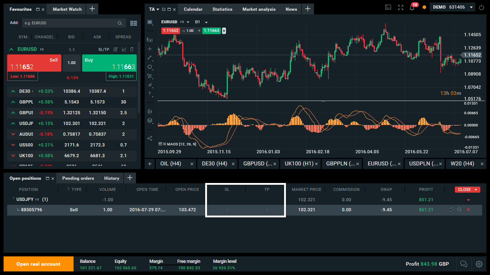
Task: Open the Pending orders tab
Action: [x=78, y=178]
